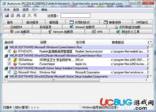The height and width of the screenshot is (112, 156).
Task: Uncheck the RTHDVCPL startup entry
Action: 9,51
